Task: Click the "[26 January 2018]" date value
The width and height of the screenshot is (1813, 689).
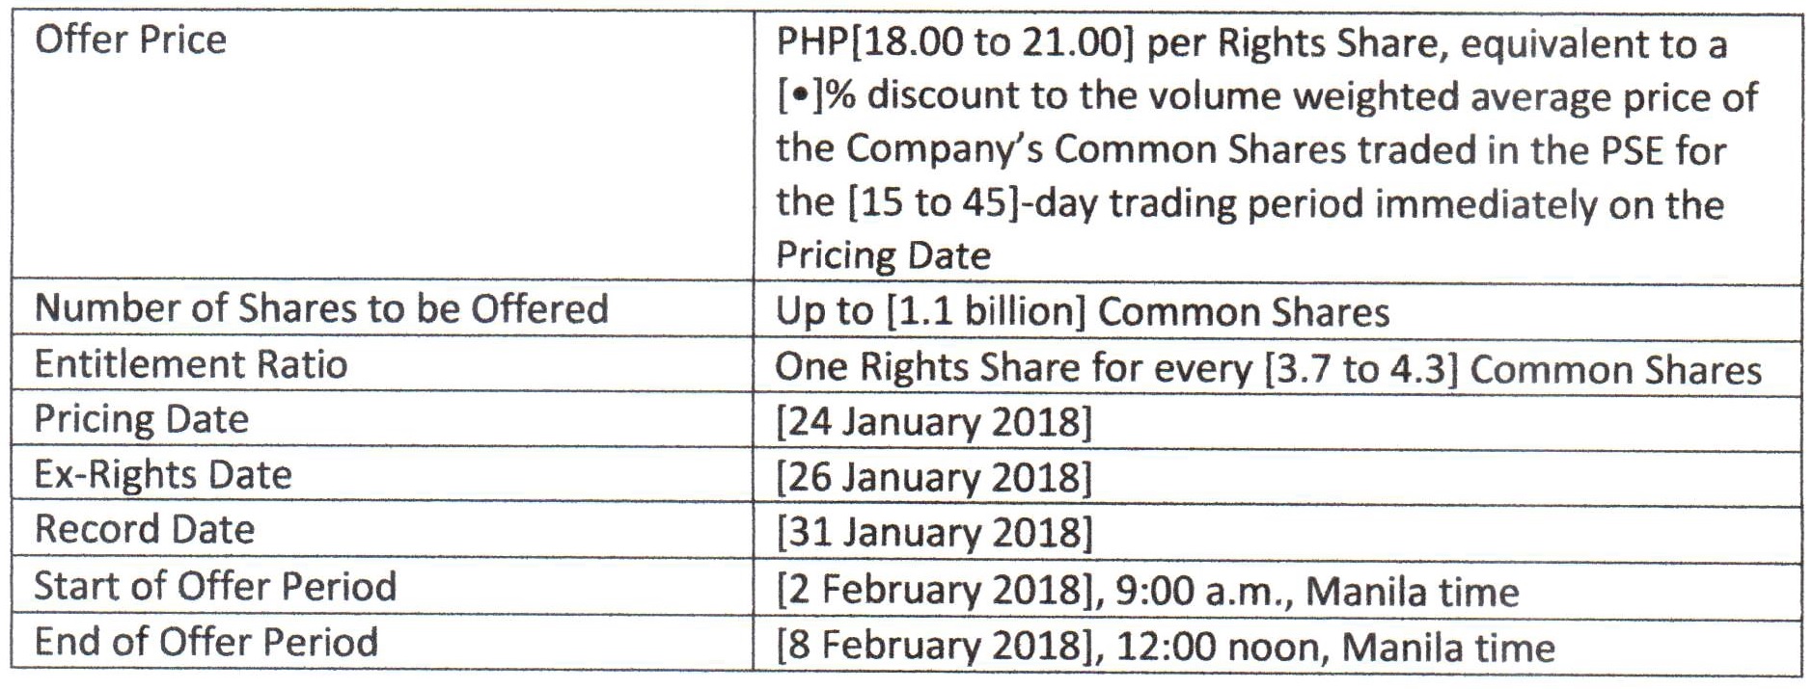Action: tap(933, 478)
